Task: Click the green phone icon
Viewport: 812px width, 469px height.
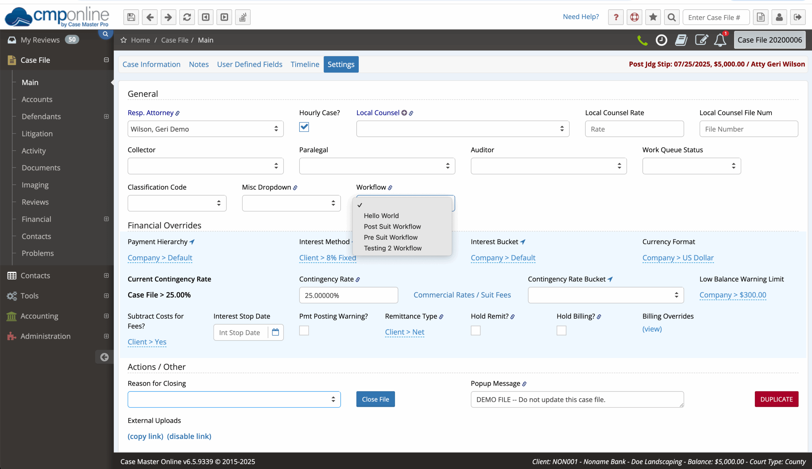Action: (642, 40)
